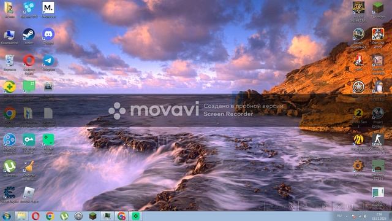Launch uTorrent from the desktop
The height and width of the screenshot is (221, 392).
[x=10, y=166]
